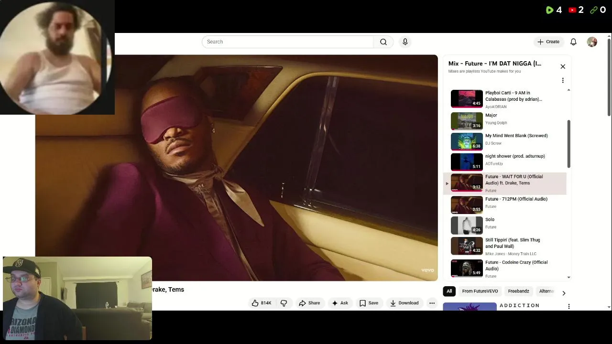Select the Freebandz filter chip
The width and height of the screenshot is (612, 344).
pyautogui.click(x=518, y=291)
